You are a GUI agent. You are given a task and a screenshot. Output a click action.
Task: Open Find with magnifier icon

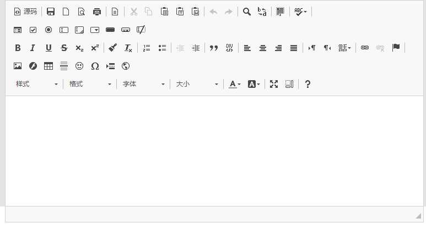click(247, 12)
